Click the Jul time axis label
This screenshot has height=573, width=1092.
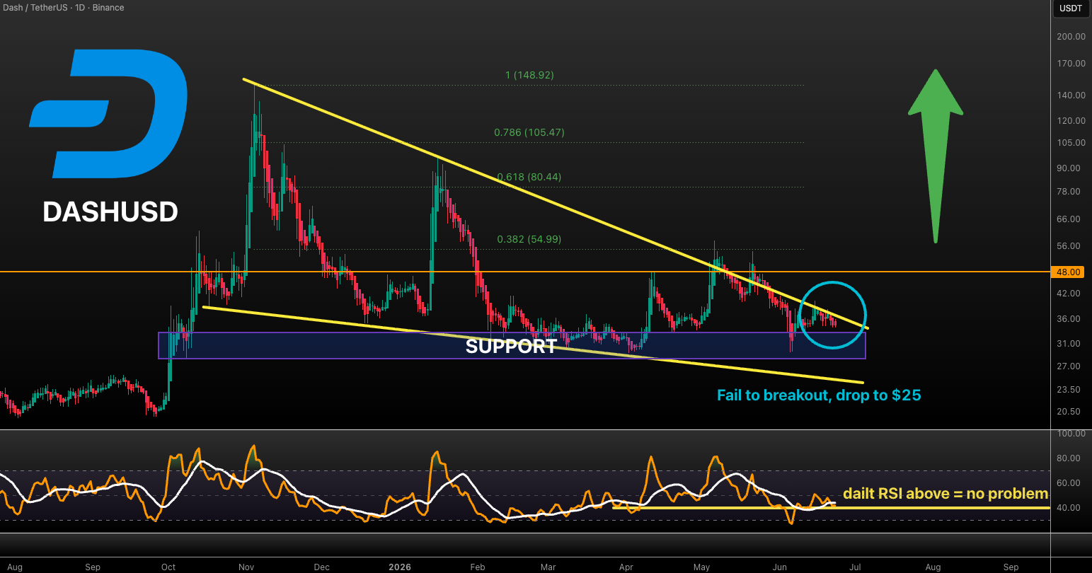click(x=854, y=567)
